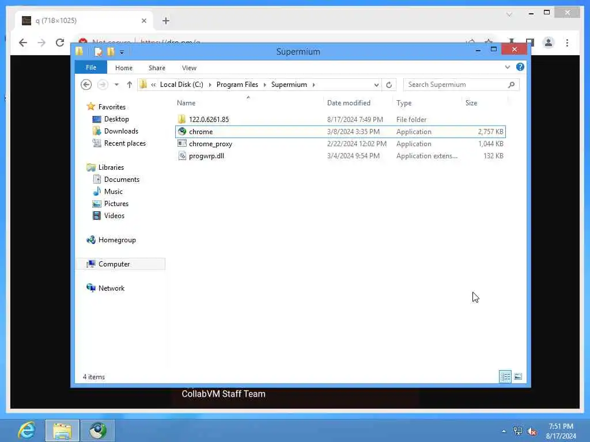Viewport: 590px width, 442px height.
Task: Switch to the Home ribbon tab
Action: [124, 68]
